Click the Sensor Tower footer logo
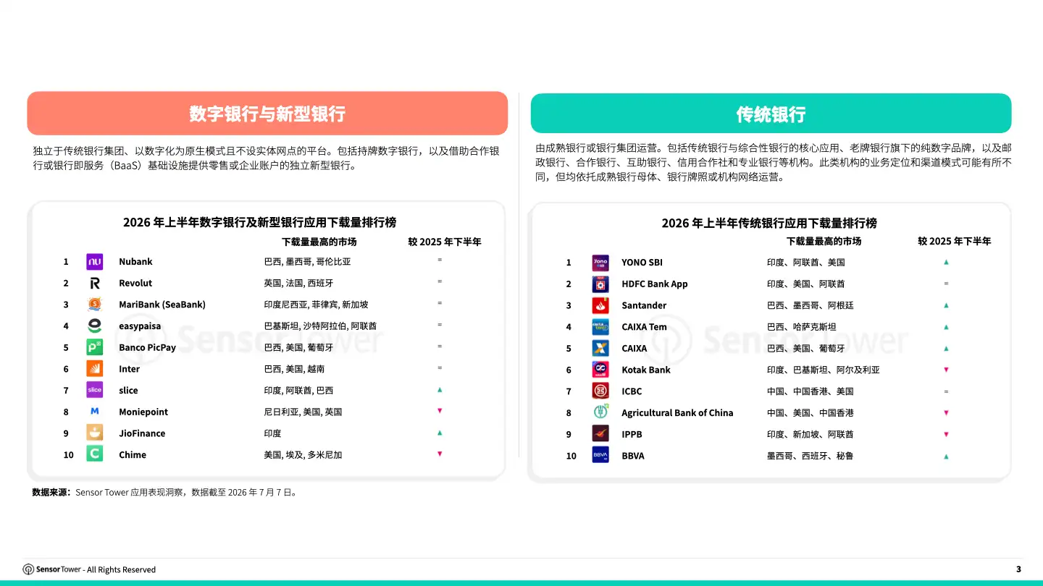Viewport: 1043px width, 586px height. pyautogui.click(x=52, y=569)
